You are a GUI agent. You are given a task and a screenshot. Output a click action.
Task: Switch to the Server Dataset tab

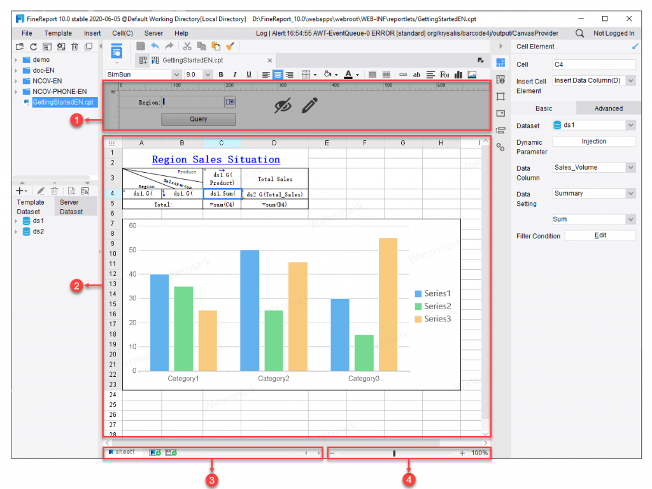[76, 207]
